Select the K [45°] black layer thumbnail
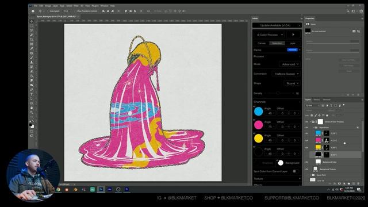Screen dimensions: 368x207 318,155
